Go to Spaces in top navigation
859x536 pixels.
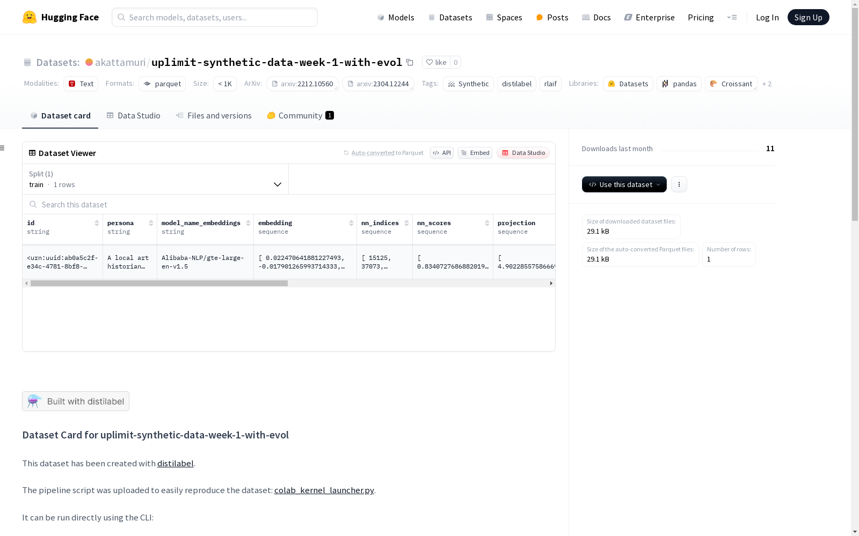click(x=504, y=17)
